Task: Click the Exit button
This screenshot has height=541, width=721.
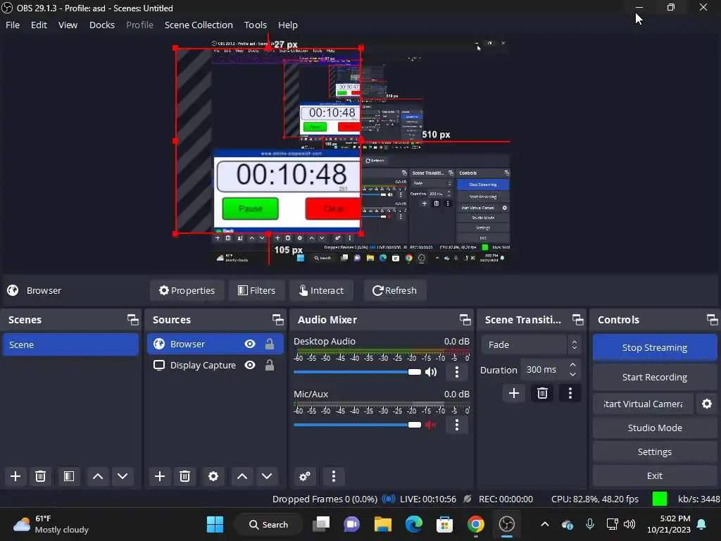Action: click(x=654, y=475)
